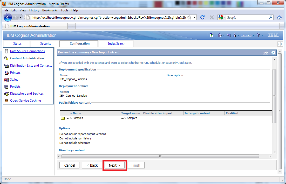Click the Cognos refresh page icon
Viewport: 286px width, 184px height.
(212, 35)
